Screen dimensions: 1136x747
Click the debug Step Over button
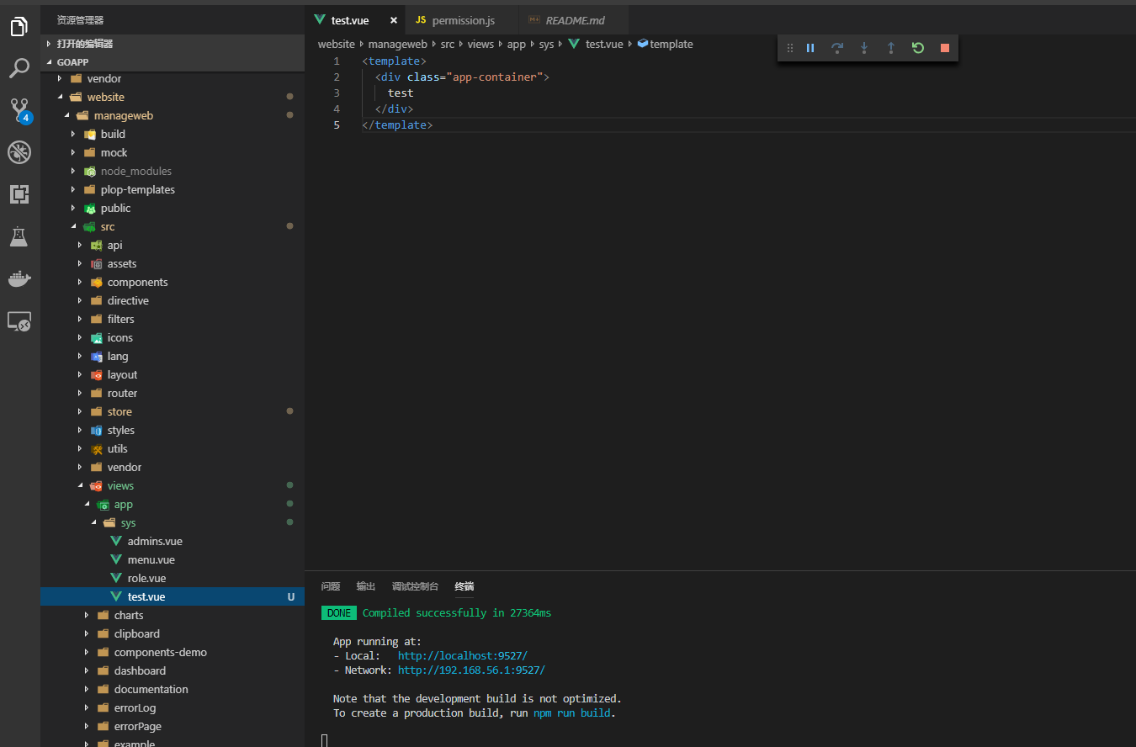point(837,48)
